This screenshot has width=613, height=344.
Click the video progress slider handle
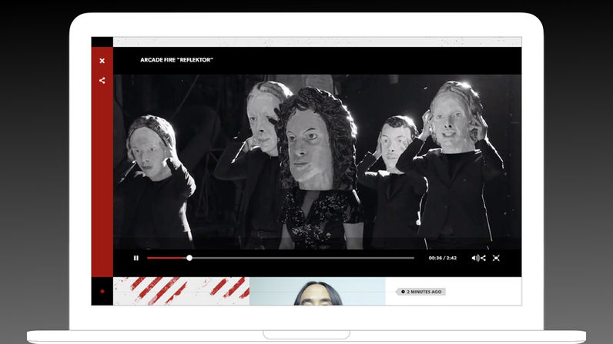(x=189, y=258)
